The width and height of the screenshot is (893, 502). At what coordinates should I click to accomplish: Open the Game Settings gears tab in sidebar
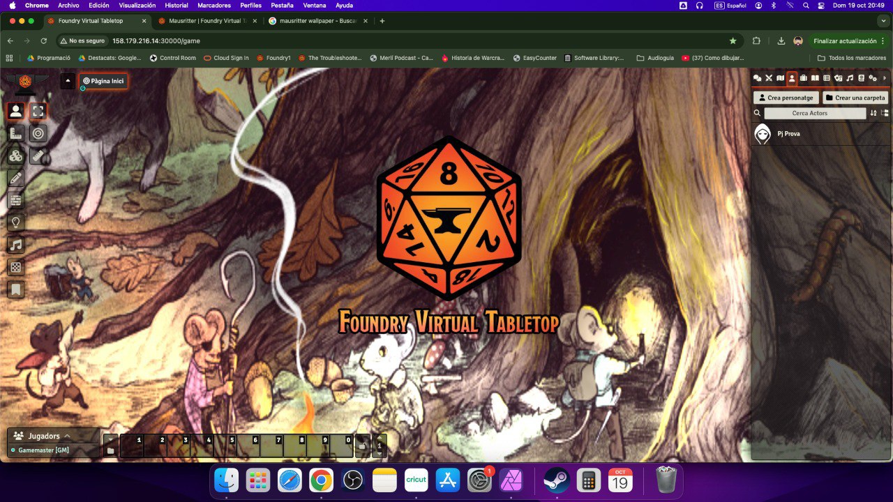(873, 78)
